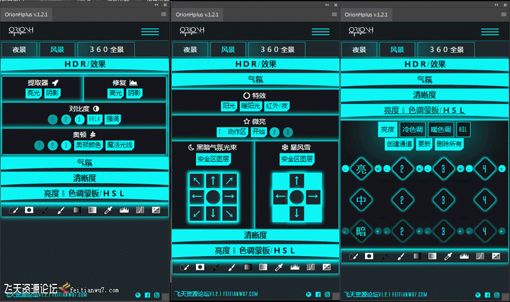Click the Facebook icon in middle panel footer

point(317,295)
